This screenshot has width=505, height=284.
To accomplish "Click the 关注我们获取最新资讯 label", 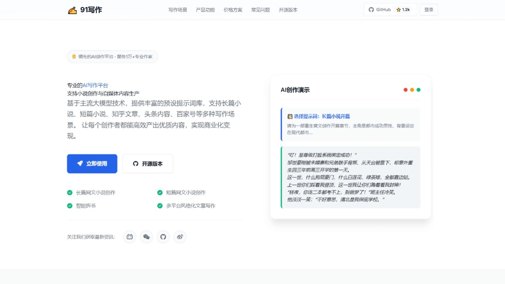I will click(91, 237).
